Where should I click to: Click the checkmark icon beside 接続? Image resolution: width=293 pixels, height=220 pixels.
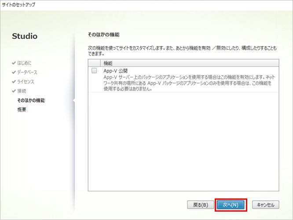coord(14,91)
